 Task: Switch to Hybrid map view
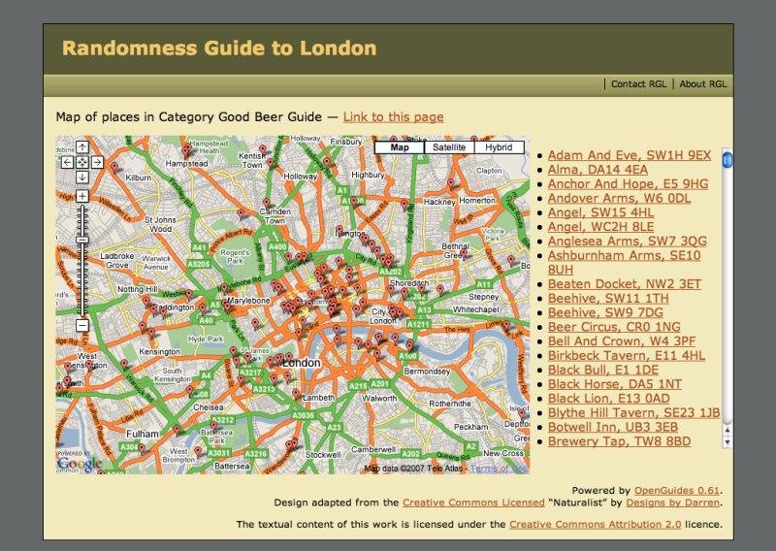click(499, 147)
